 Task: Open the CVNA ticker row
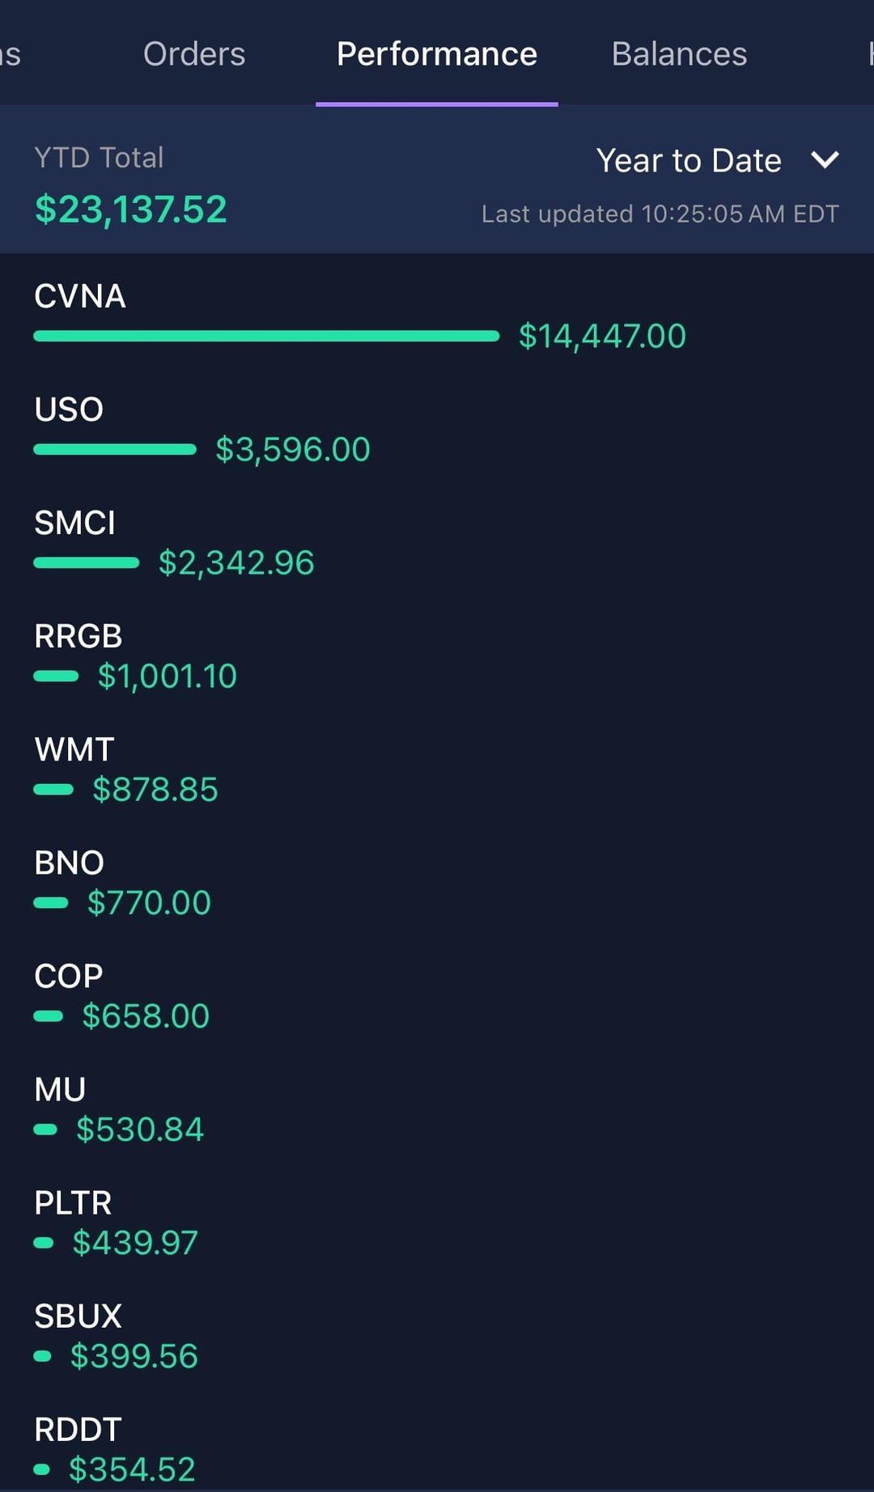pyautogui.click(x=80, y=296)
